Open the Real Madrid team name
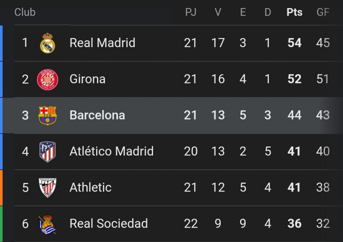This screenshot has height=242, width=343. [x=102, y=43]
